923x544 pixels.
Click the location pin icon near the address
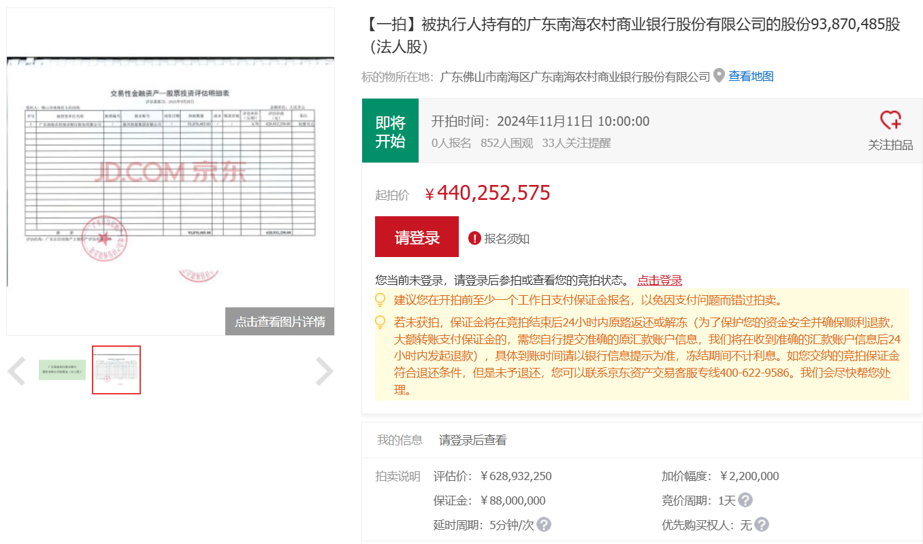[719, 77]
